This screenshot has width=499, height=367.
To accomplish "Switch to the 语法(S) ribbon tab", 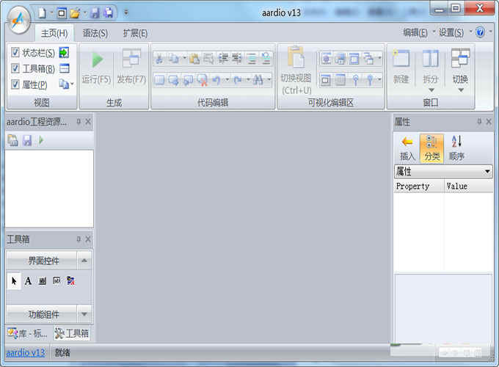I will pos(95,33).
